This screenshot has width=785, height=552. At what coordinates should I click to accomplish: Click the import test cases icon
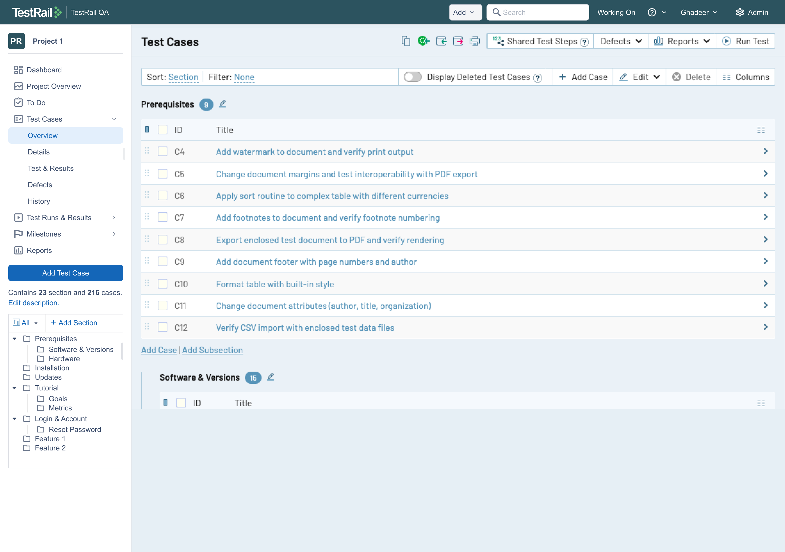[x=441, y=41]
